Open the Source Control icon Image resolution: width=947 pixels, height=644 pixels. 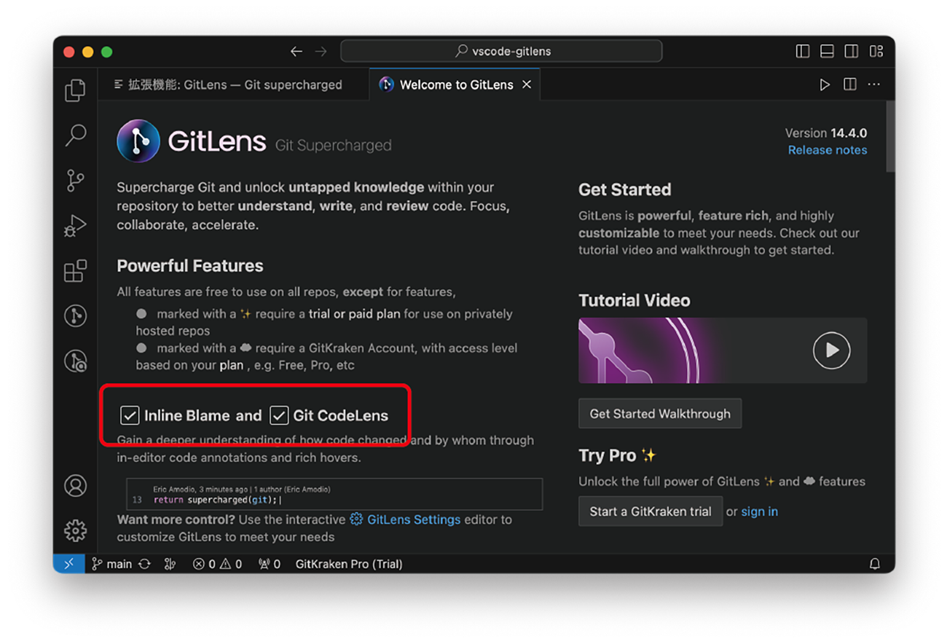[x=75, y=181]
